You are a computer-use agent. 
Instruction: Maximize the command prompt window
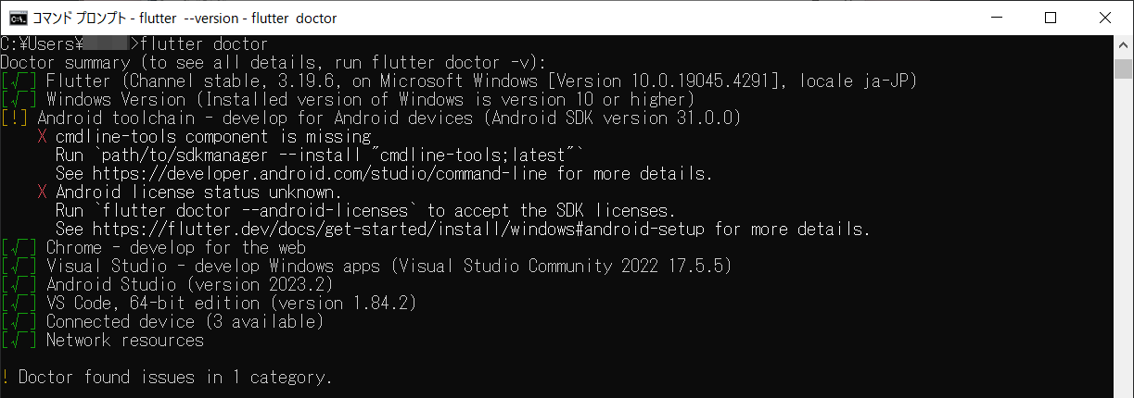pos(1050,18)
